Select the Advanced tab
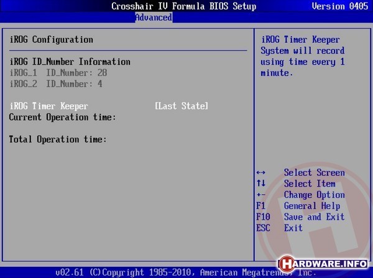 (x=154, y=17)
